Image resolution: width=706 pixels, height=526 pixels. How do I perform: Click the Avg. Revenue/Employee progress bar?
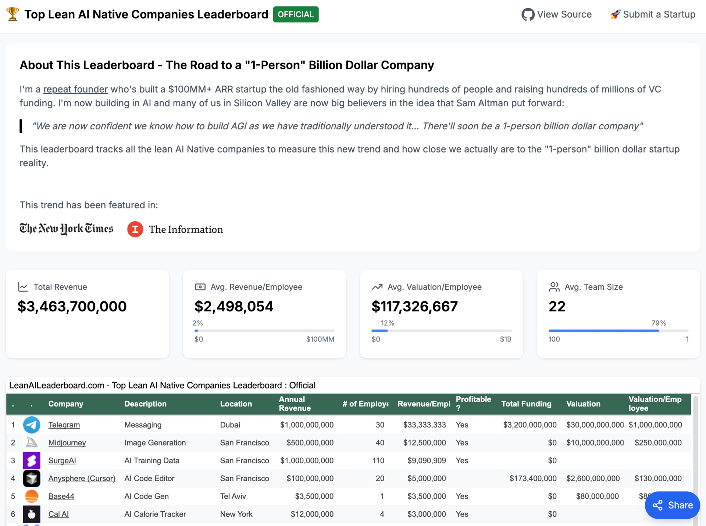point(264,331)
